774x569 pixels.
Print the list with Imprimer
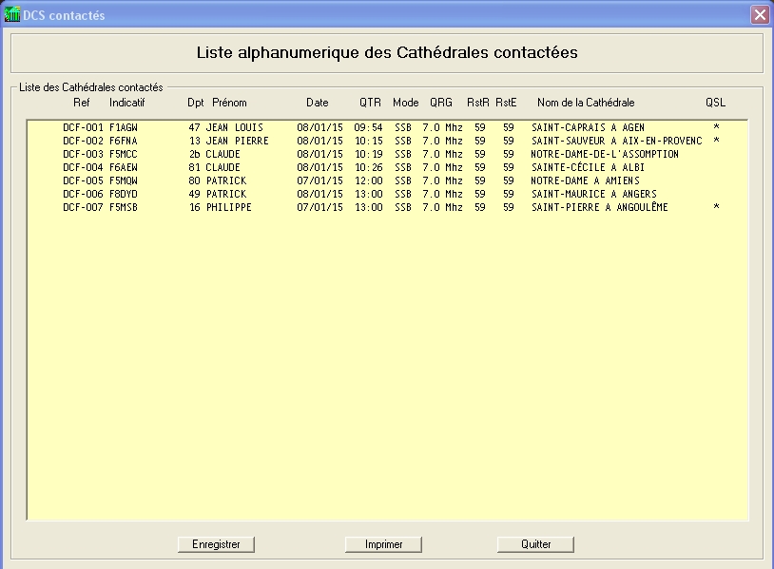(383, 544)
